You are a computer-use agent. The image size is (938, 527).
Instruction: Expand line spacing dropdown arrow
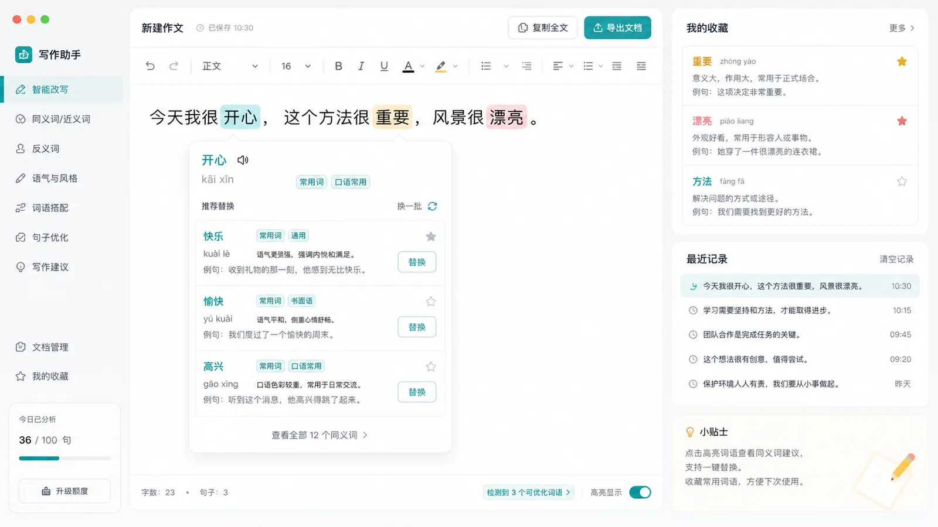pos(600,66)
